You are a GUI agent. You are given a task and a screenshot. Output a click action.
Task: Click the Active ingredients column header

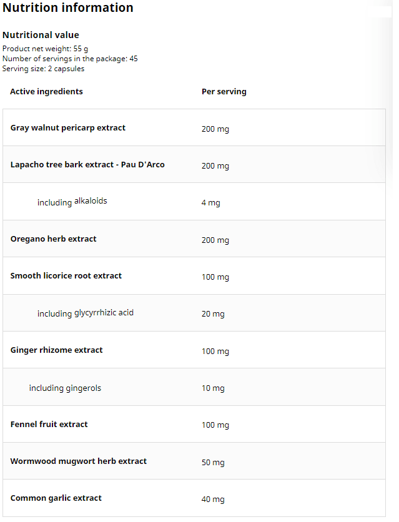[x=46, y=92]
